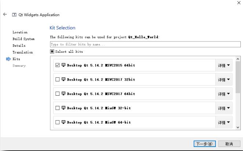Click the monitor icon beside MSVC2015 64bit kit
Image resolution: width=243 pixels, height=151 pixels.
pos(64,65)
